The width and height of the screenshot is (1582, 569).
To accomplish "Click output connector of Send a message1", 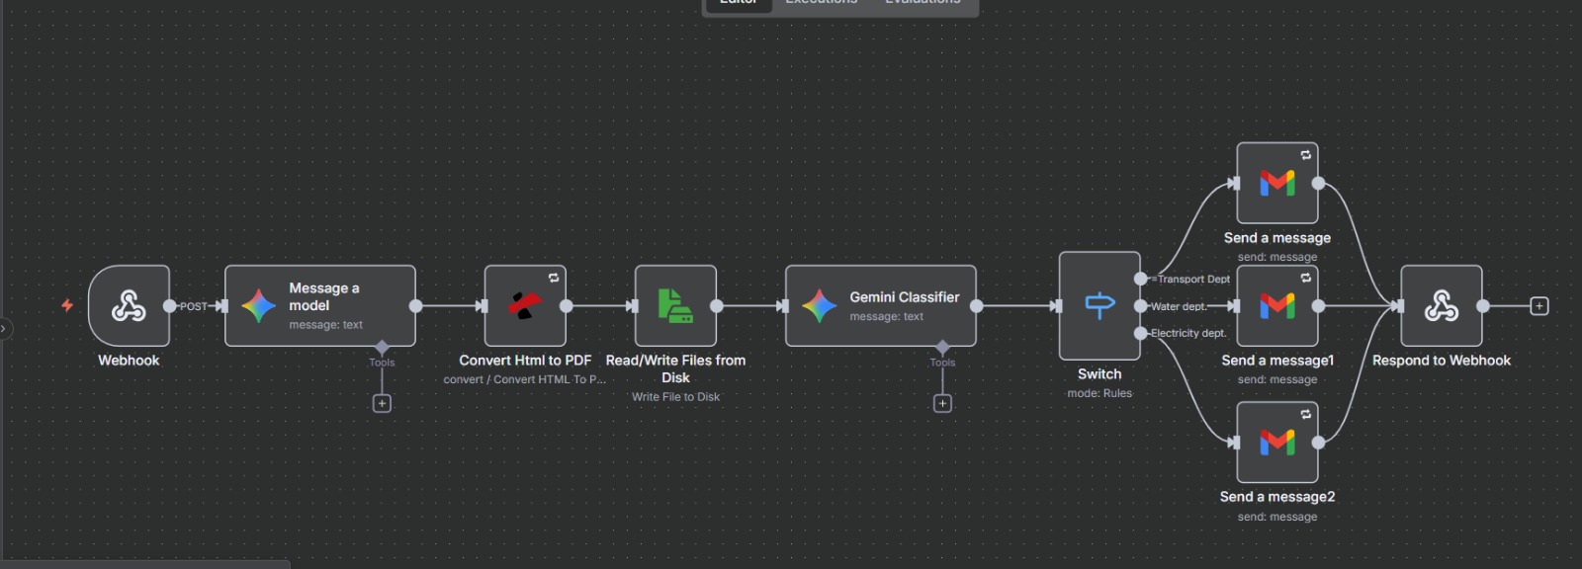I will point(1319,306).
